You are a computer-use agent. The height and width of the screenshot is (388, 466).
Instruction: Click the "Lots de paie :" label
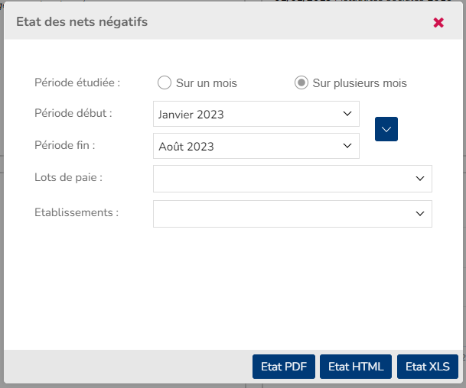tap(69, 177)
